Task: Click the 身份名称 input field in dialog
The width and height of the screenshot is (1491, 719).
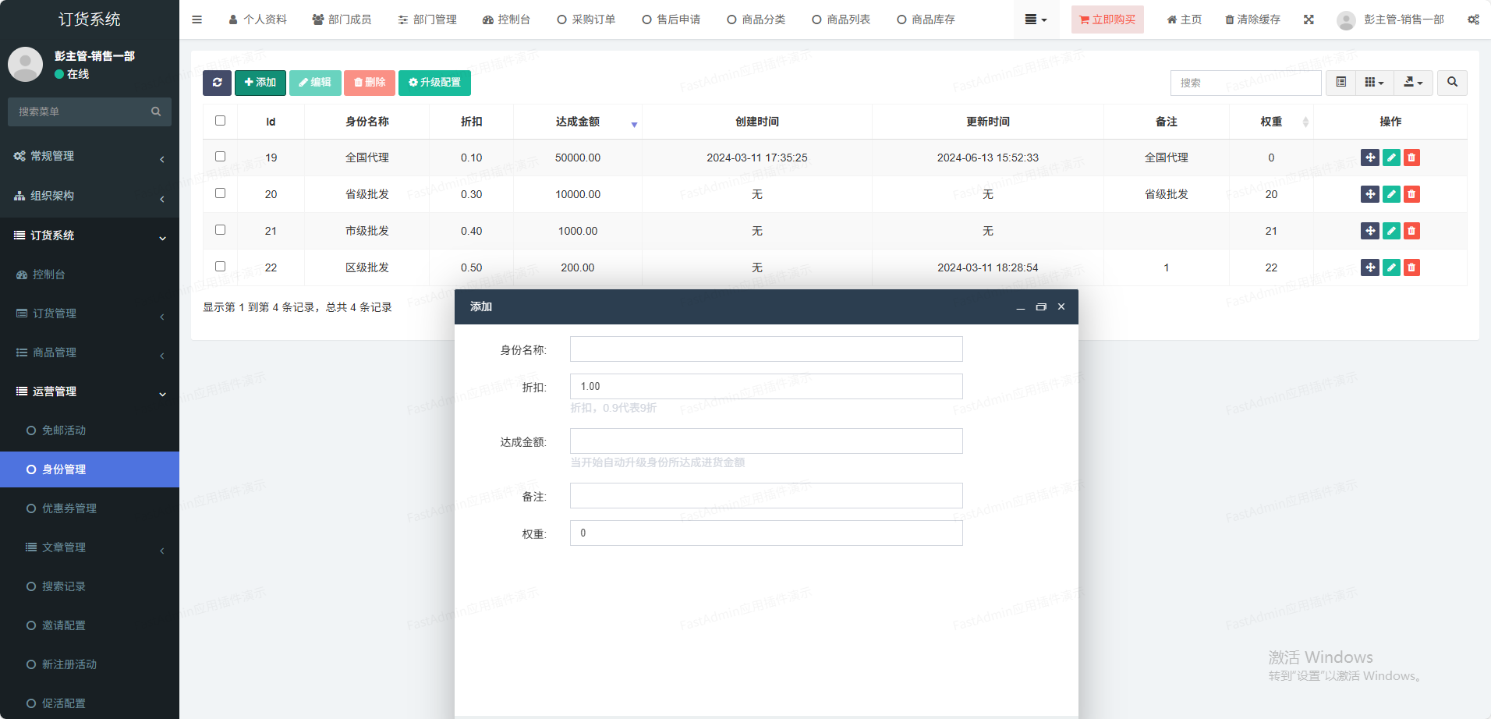Action: coord(766,349)
